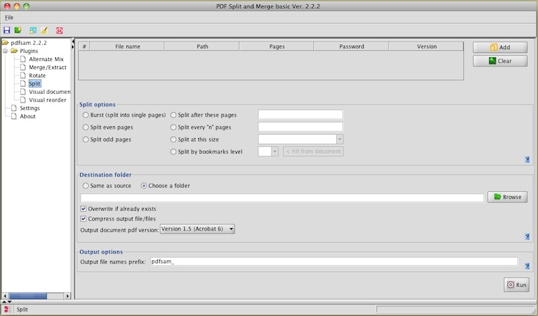This screenshot has height=316, width=538.
Task: Select Burst split into single pages option
Action: [x=85, y=115]
